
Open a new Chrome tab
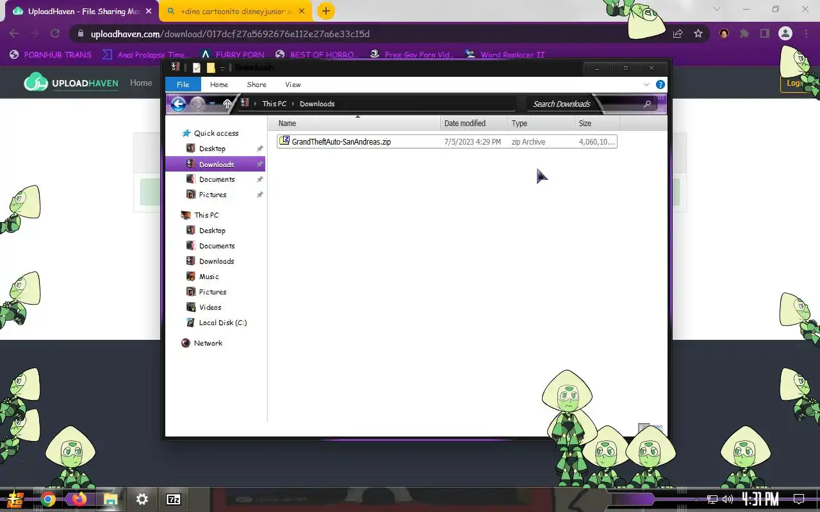pos(326,11)
